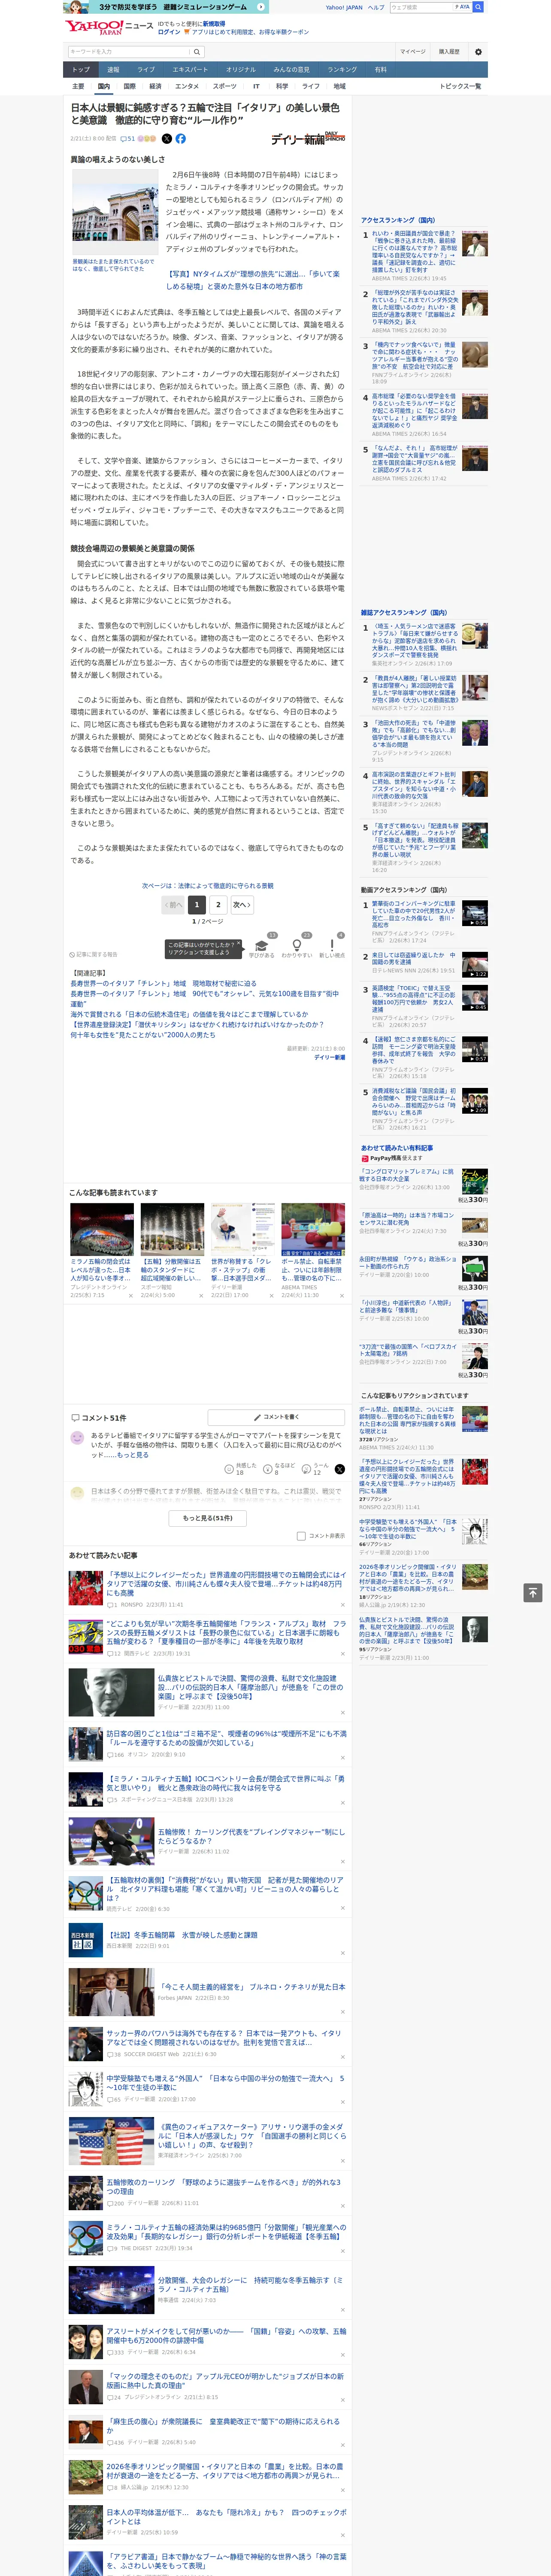
Task: Select the スポーツ category
Action: (225, 86)
